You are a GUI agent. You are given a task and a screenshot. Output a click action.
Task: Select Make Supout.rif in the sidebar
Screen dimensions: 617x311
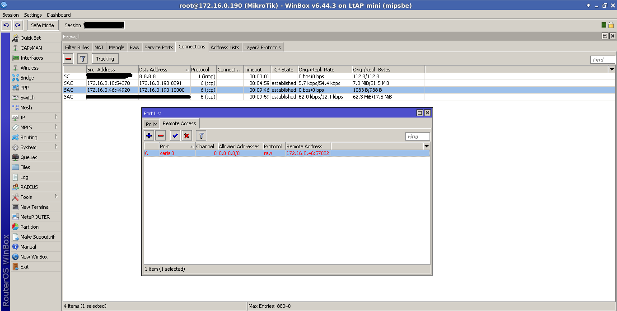pos(37,236)
